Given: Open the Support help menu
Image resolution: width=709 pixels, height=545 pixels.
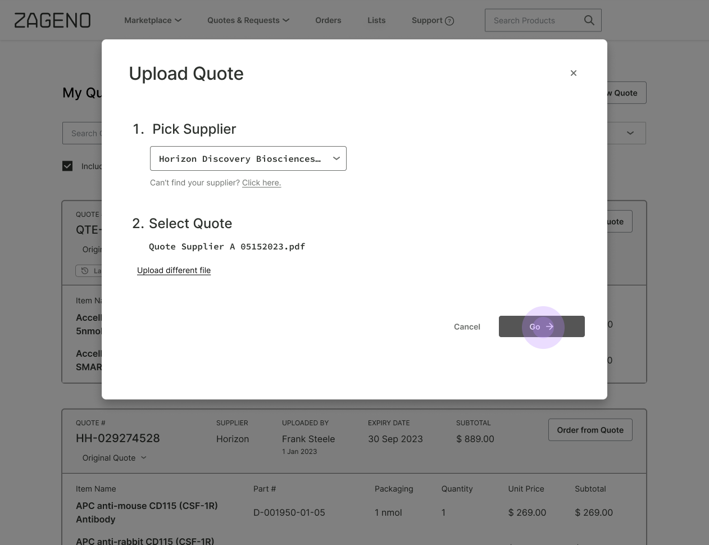Looking at the screenshot, I should [433, 20].
